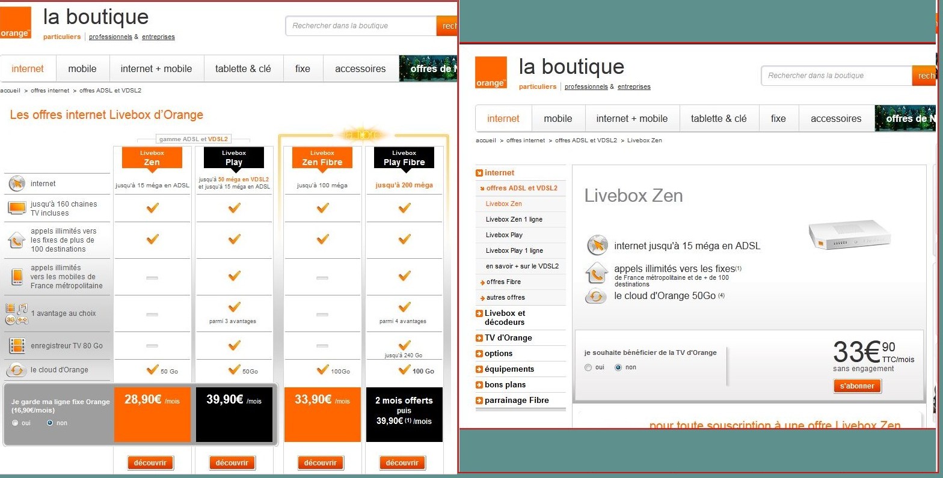Select 'oui' to add la TV d'Orange

588,368
